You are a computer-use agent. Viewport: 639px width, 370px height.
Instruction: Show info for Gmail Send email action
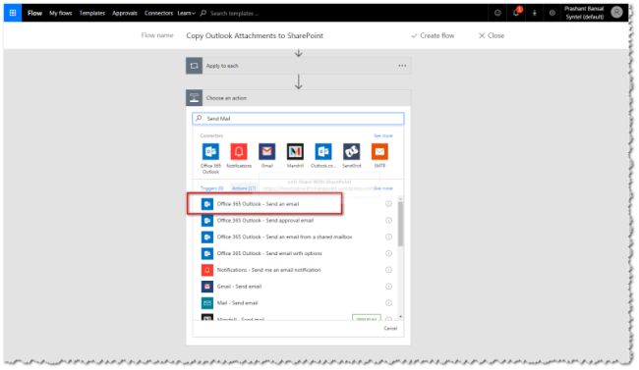[388, 287]
